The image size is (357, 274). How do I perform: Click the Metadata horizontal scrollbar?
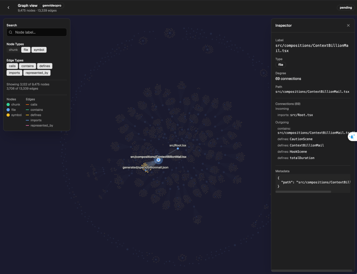click(303, 192)
